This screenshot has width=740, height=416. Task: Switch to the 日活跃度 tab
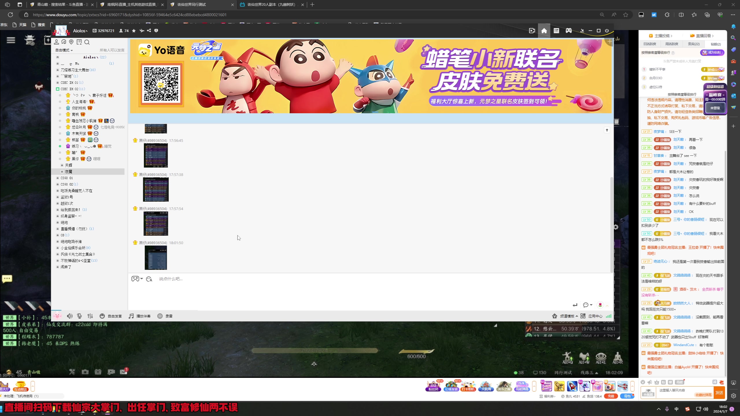tap(650, 44)
